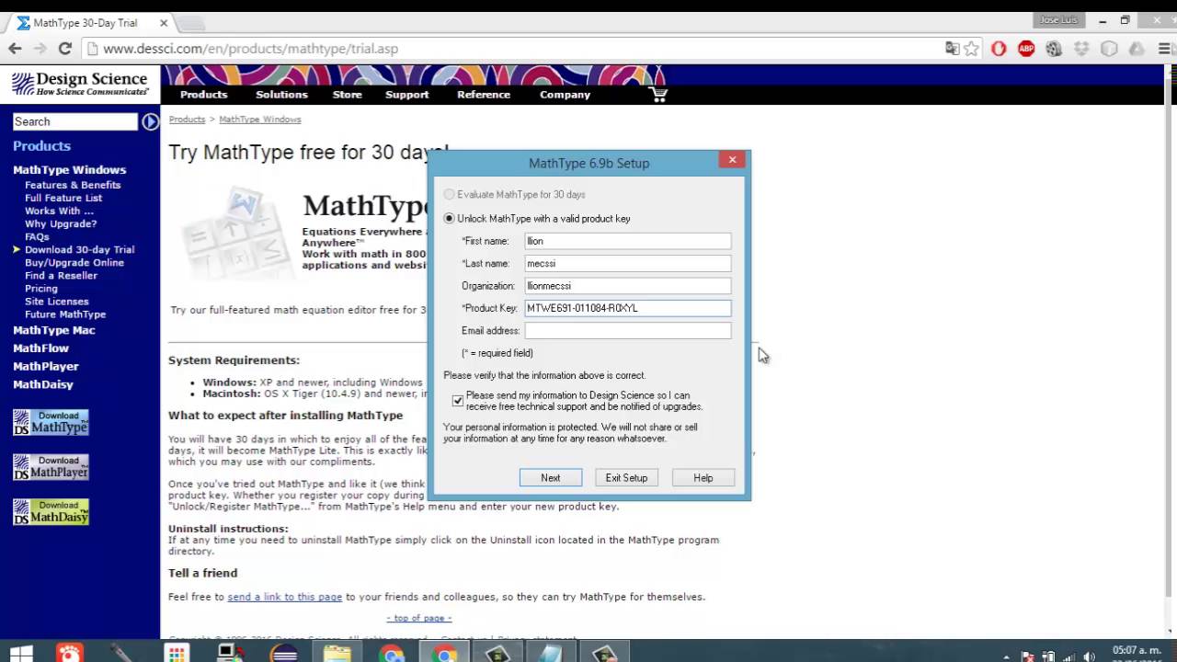Open the Opera extension icon

pos(999,49)
